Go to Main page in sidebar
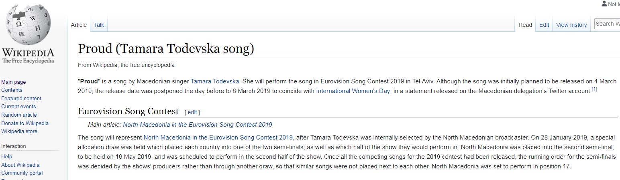 point(14,82)
